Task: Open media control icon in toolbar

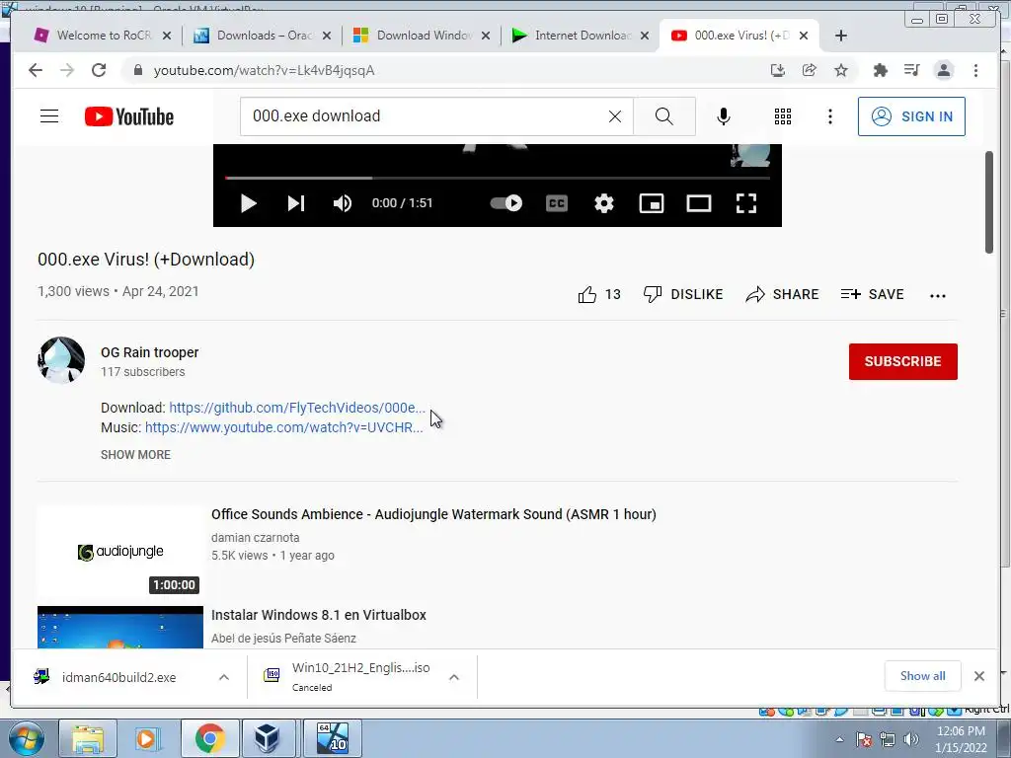Action: pos(911,70)
